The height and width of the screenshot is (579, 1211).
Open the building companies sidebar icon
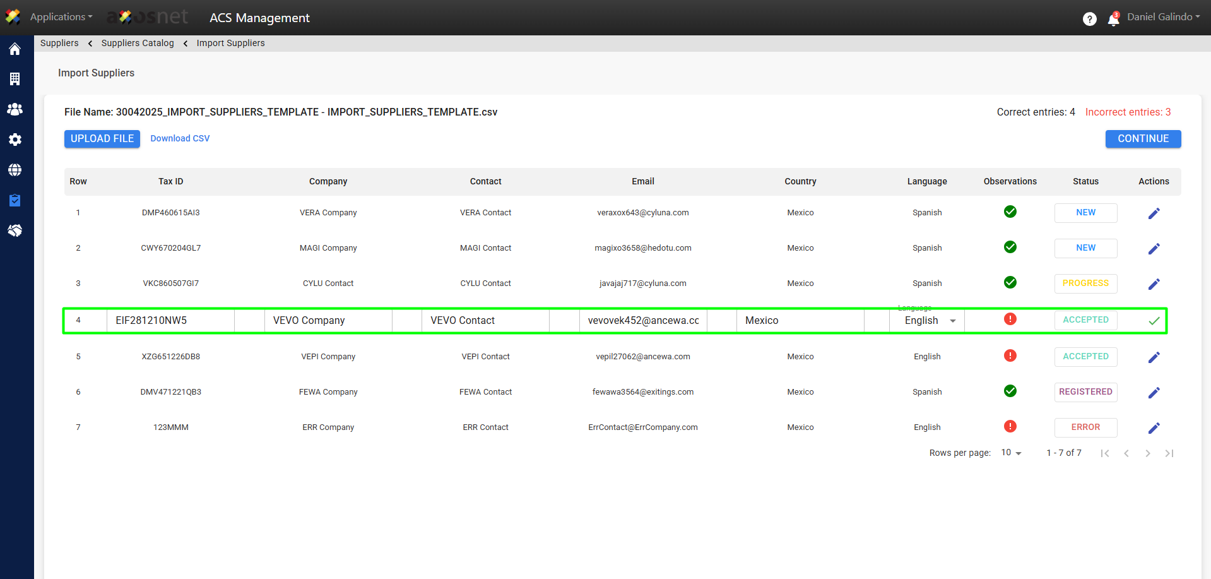click(15, 79)
